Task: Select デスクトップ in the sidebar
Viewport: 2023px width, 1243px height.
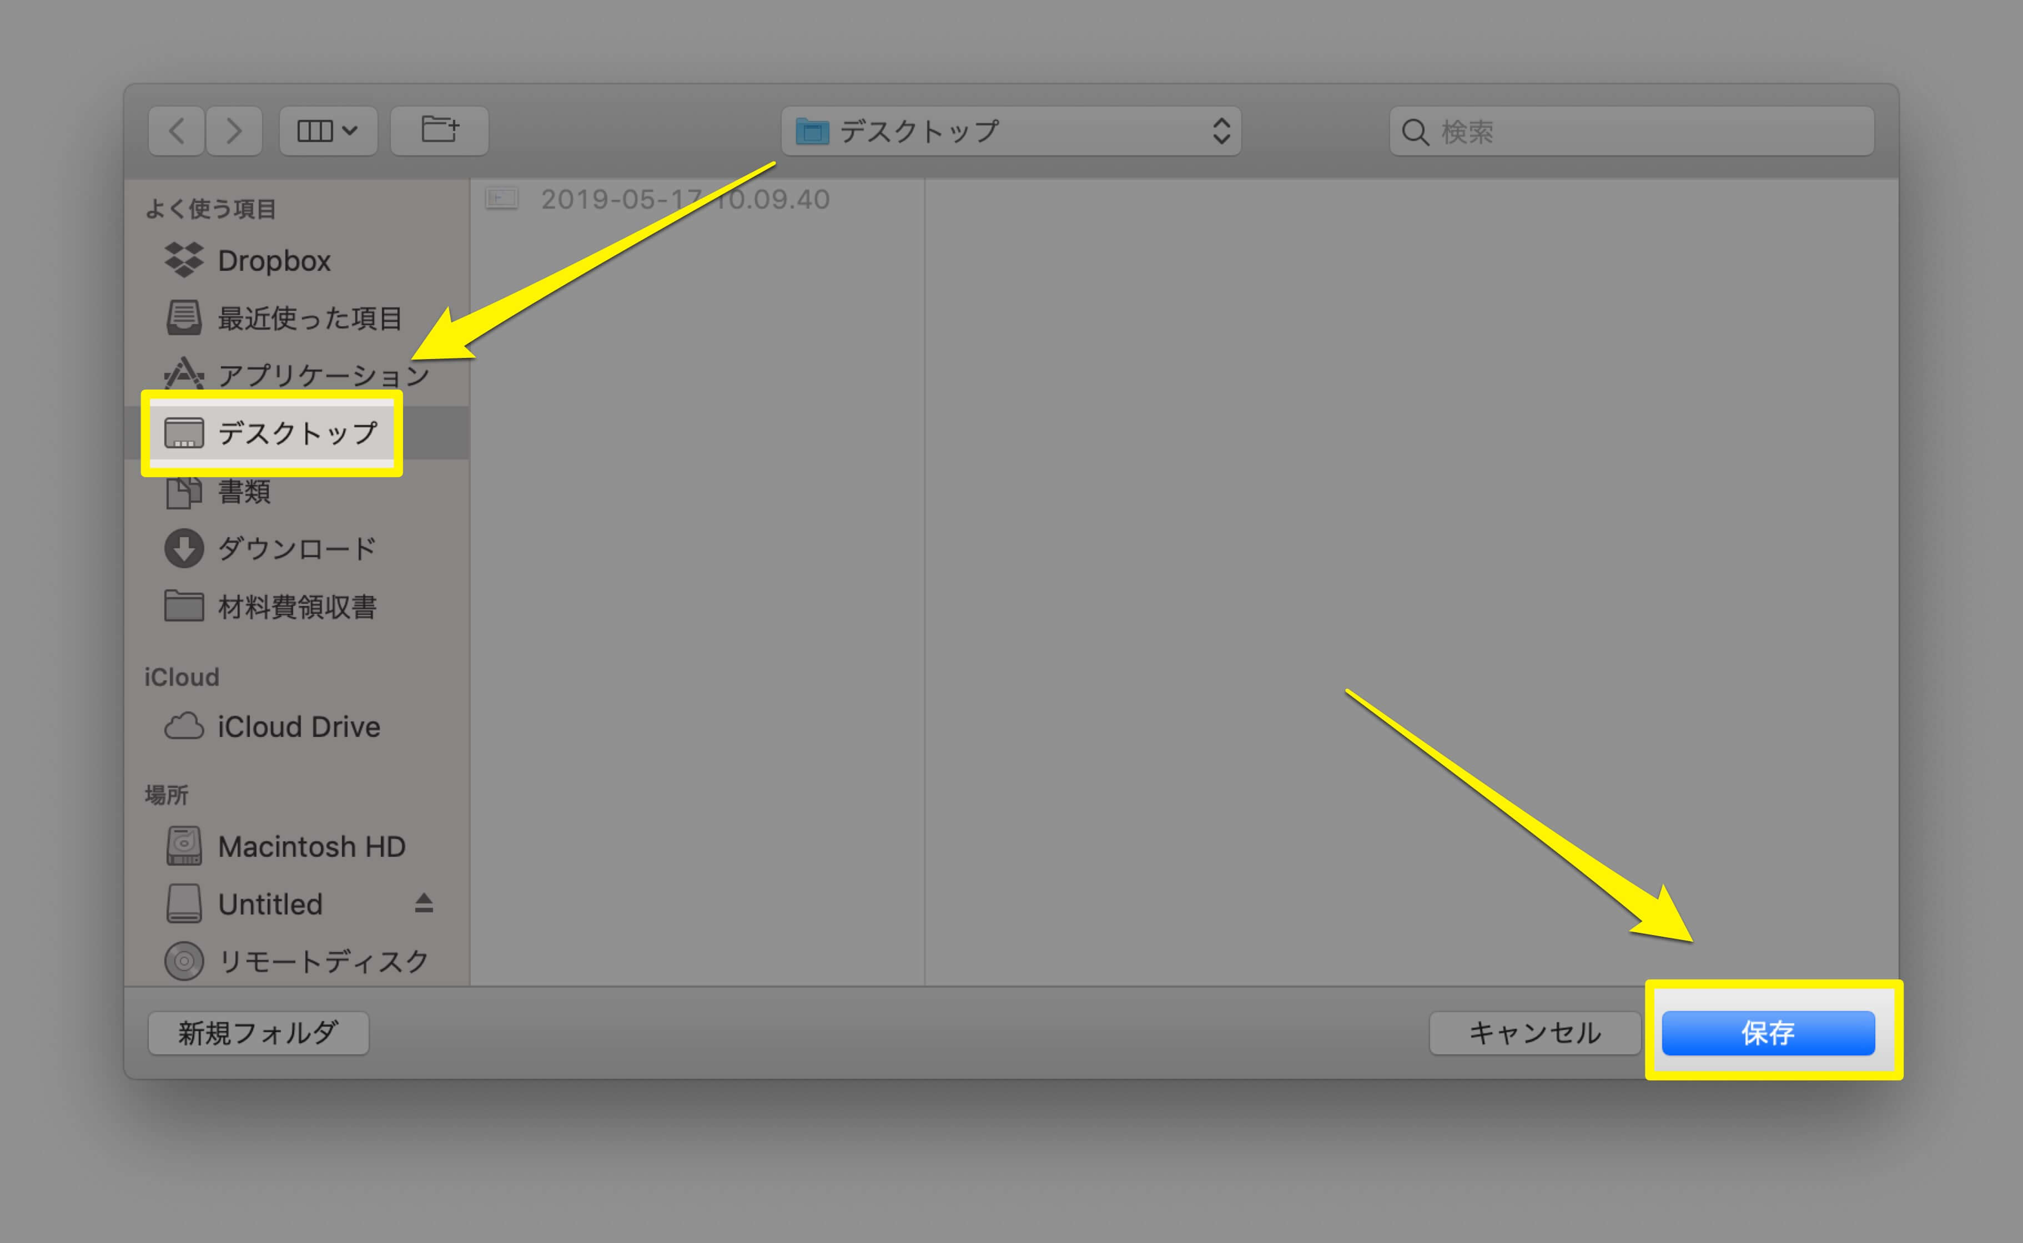Action: click(x=297, y=432)
